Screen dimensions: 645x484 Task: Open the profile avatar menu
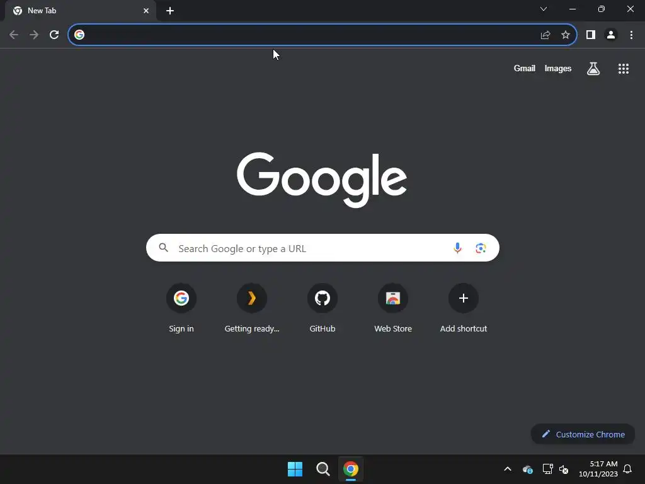tap(611, 35)
